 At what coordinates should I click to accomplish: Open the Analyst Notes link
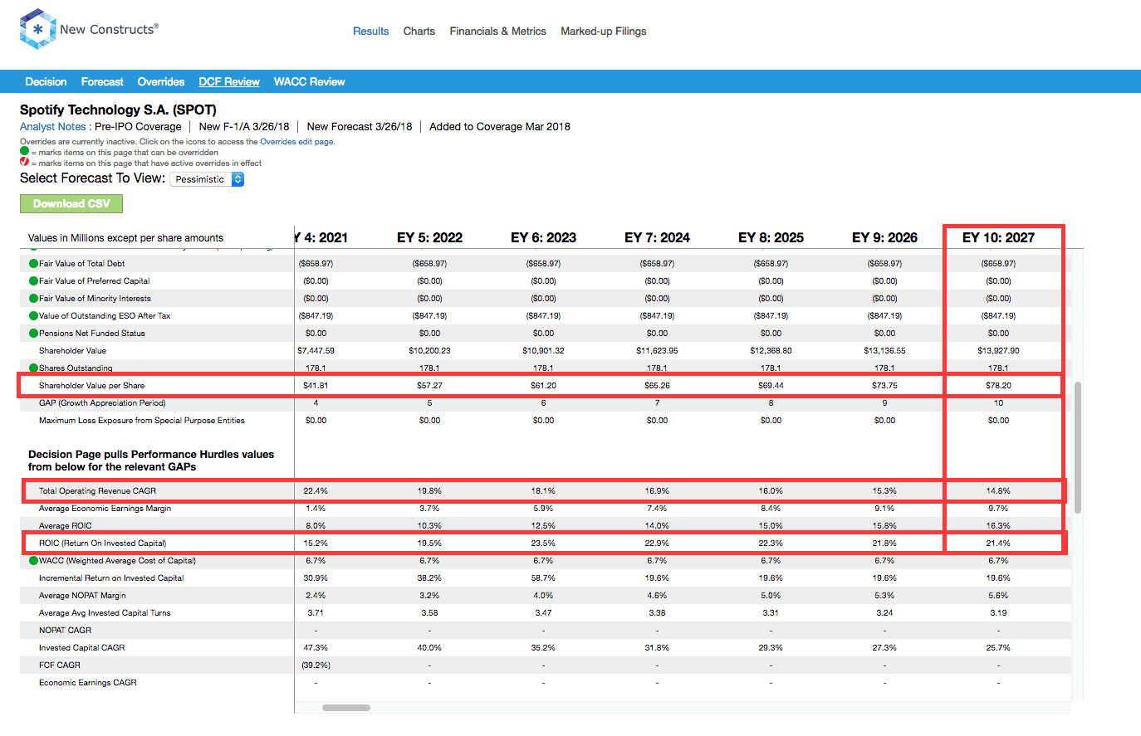click(x=52, y=127)
